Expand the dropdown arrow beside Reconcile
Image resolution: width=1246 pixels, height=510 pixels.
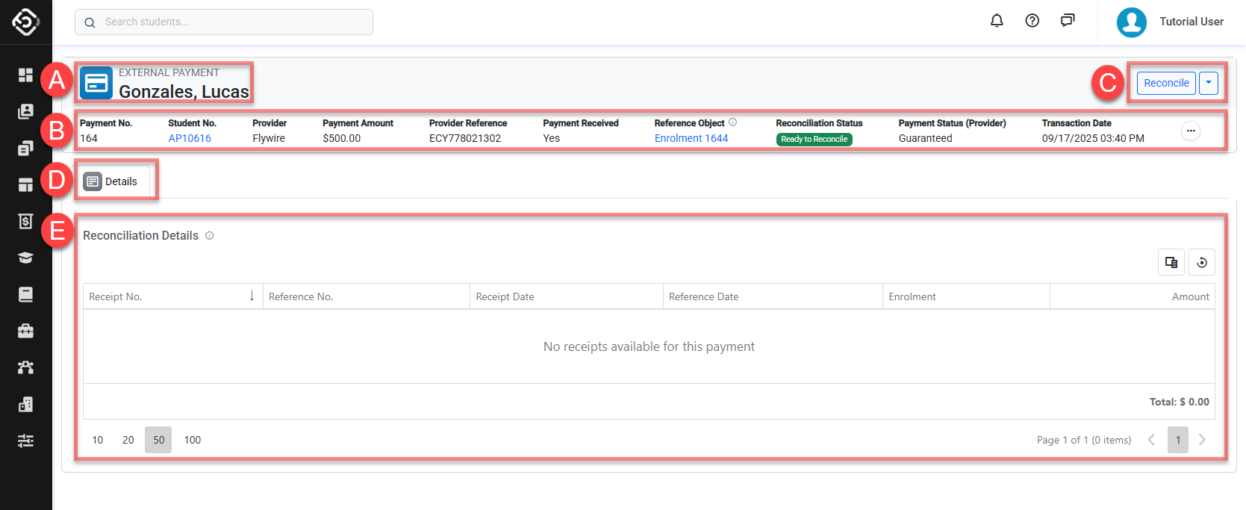1209,83
